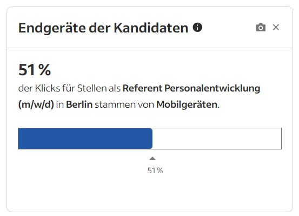Click the empty white portion of the bar
Viewport: 299px width, 216px height.
click(217, 139)
